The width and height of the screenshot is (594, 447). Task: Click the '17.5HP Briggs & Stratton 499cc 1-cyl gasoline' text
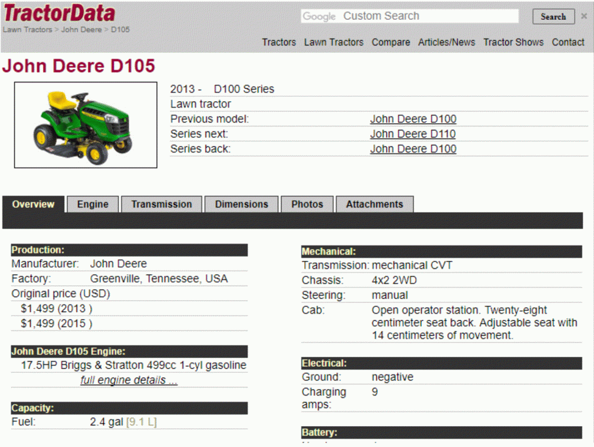(x=134, y=365)
